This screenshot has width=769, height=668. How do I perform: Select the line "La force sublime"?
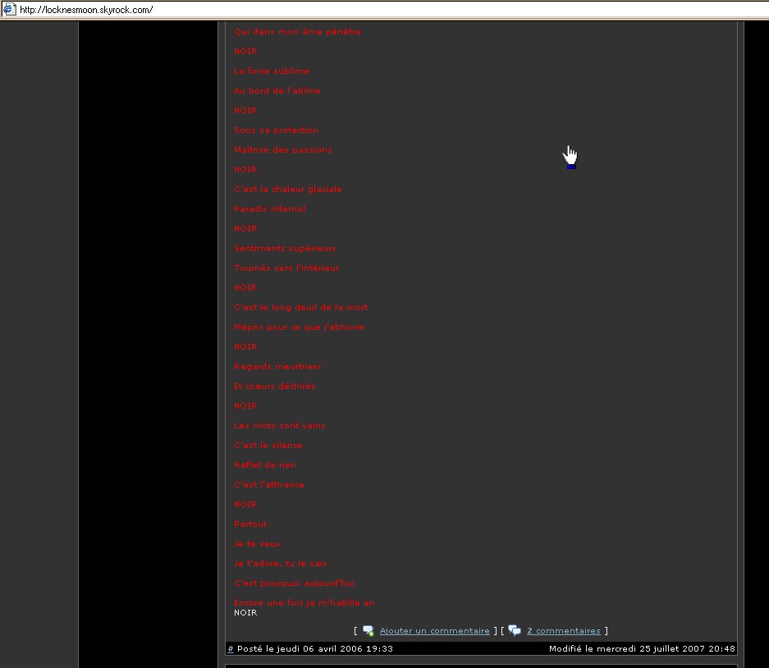271,71
